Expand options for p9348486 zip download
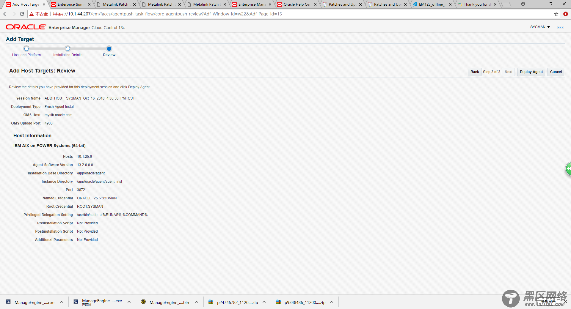Viewport: 571px width, 309px height. (x=332, y=302)
